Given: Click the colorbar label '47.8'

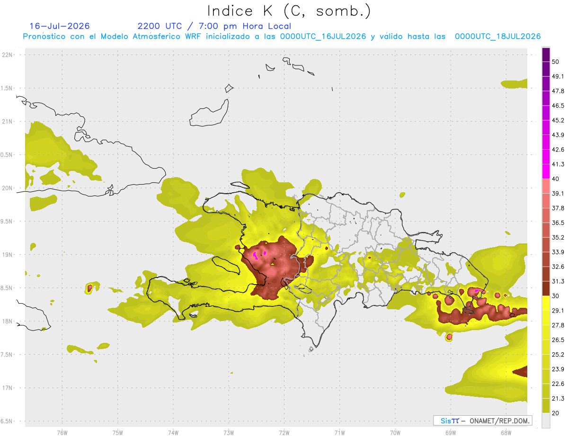Looking at the screenshot, I should click(558, 91).
